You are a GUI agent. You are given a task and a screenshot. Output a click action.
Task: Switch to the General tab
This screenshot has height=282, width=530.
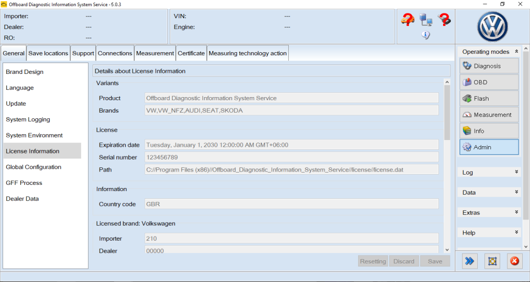[13, 53]
